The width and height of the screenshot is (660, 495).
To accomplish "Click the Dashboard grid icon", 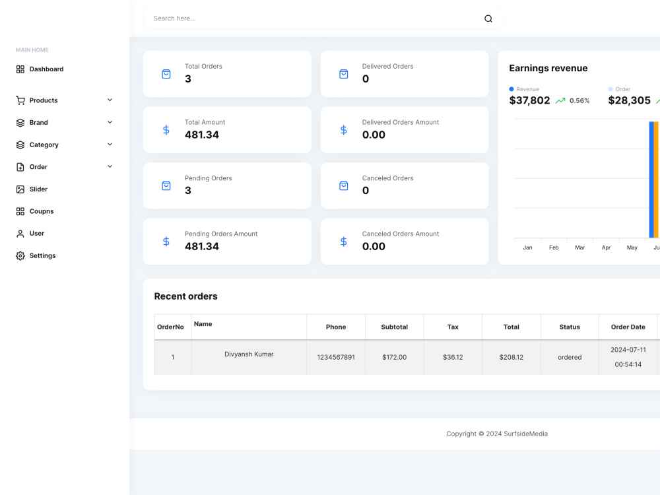I will point(20,69).
